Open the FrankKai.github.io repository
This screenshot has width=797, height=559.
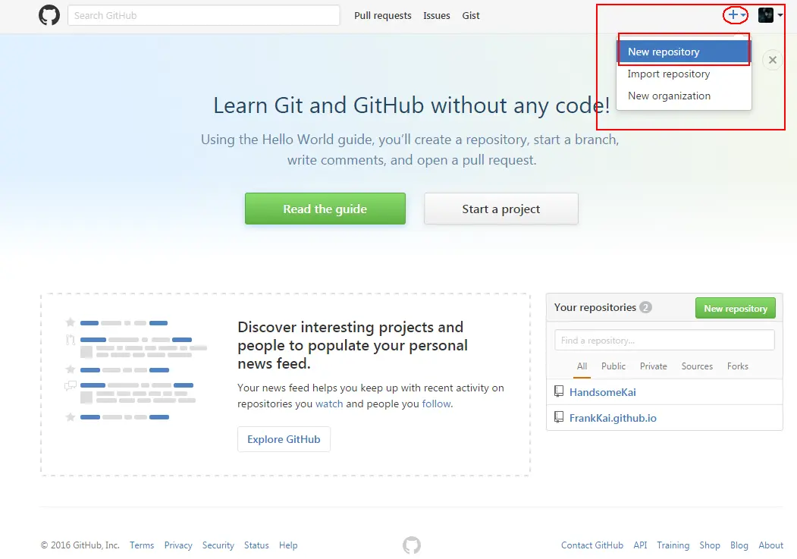[x=613, y=418]
